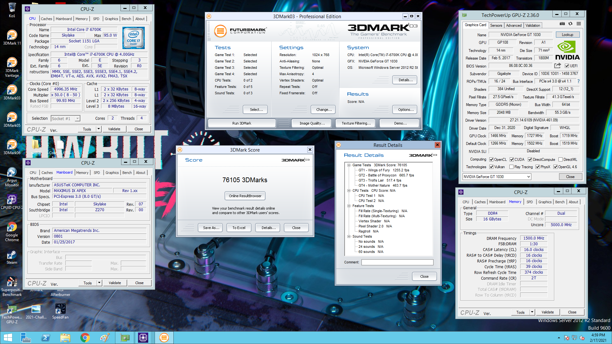Switch to the Advanced tab in GPU-Z
This screenshot has height=344, width=612.
(x=514, y=25)
